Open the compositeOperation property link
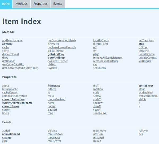This screenshot has width=159, height=144. [15, 96]
